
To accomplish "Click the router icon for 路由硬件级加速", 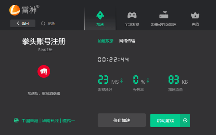I will (x=164, y=15).
